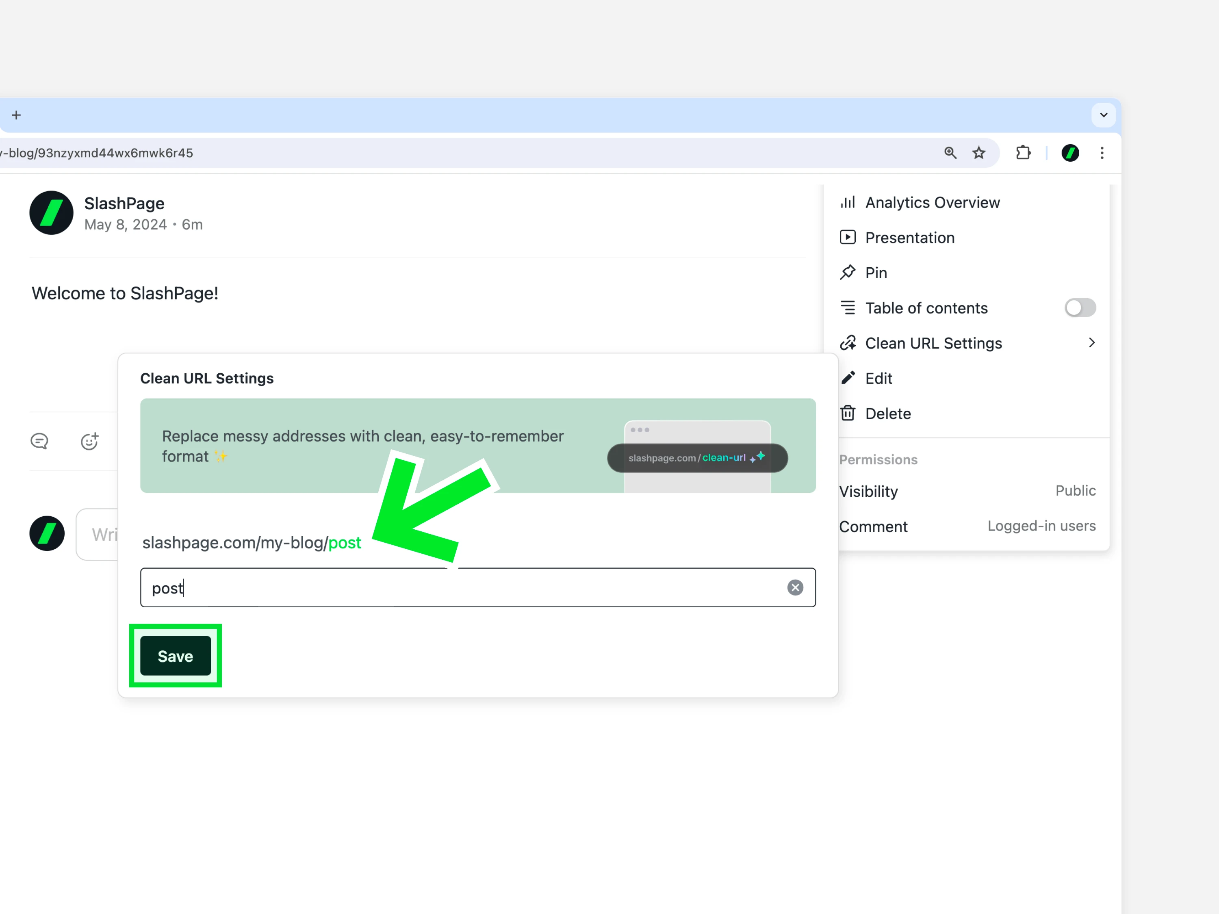Viewport: 1219px width, 914px height.
Task: Bookmark this page with star icon
Action: [979, 153]
